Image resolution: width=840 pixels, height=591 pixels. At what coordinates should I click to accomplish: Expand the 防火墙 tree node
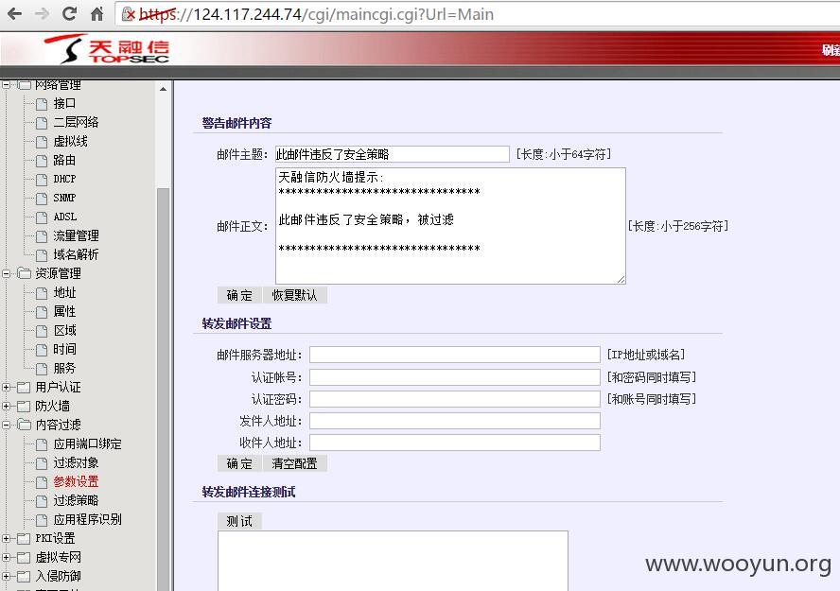pos(6,406)
